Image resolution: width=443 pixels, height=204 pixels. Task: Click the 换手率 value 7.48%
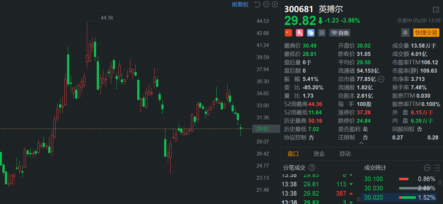419,87
